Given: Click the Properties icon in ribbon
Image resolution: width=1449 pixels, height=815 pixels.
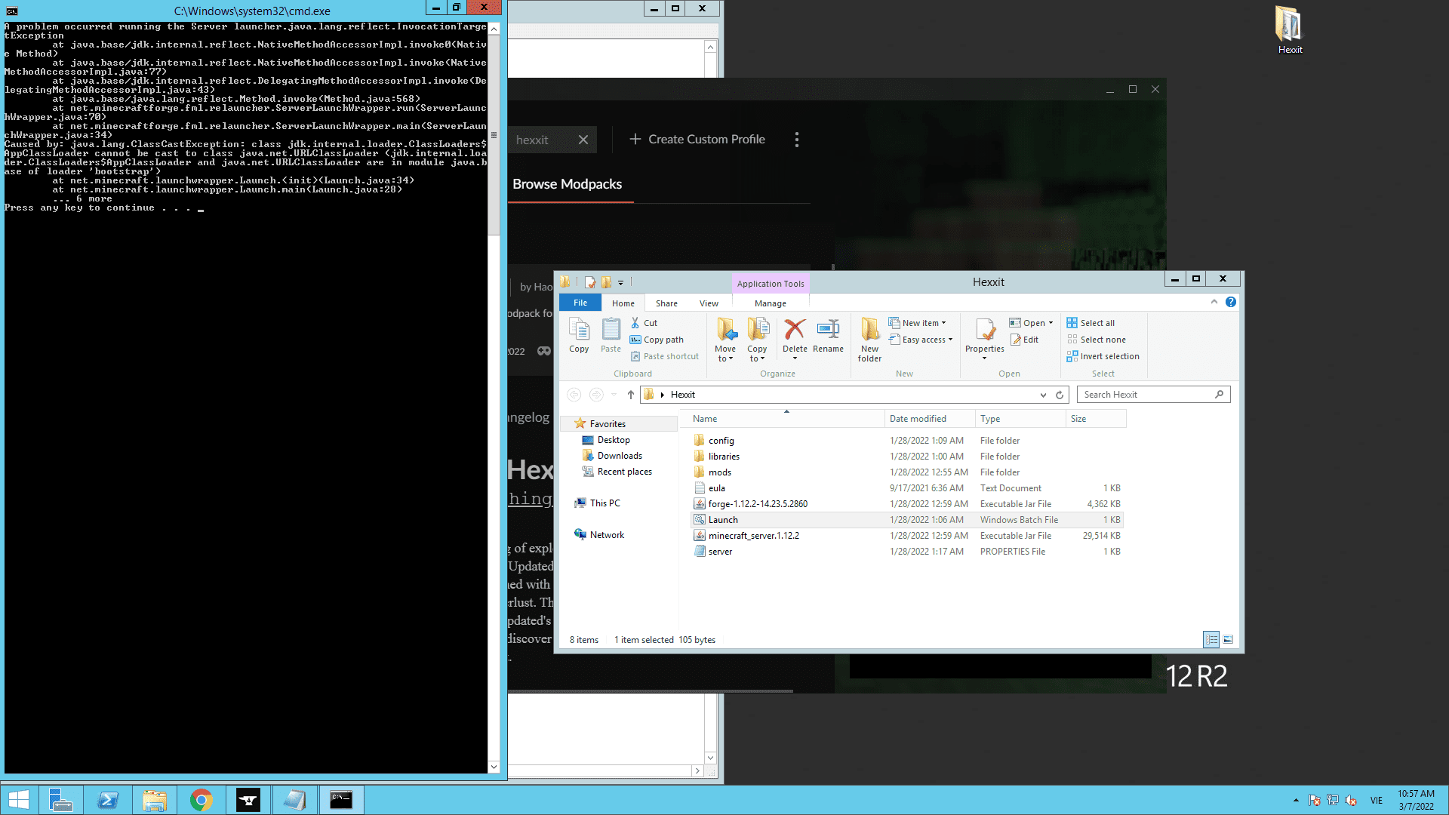Looking at the screenshot, I should (x=984, y=331).
